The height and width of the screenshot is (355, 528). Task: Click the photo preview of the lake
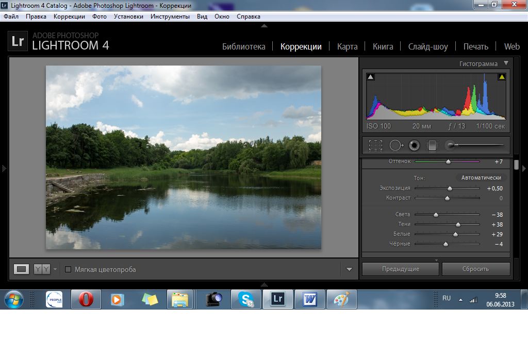183,157
